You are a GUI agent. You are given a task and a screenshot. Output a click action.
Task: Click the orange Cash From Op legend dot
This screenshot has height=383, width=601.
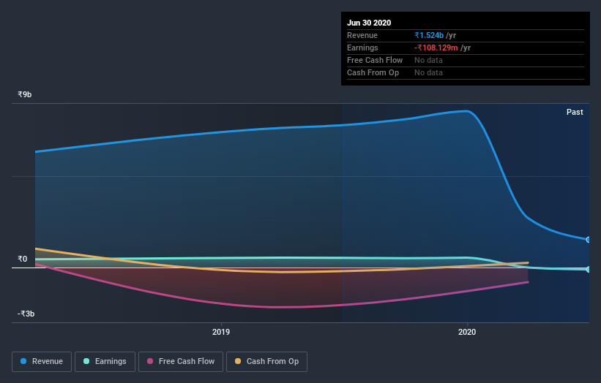click(238, 361)
